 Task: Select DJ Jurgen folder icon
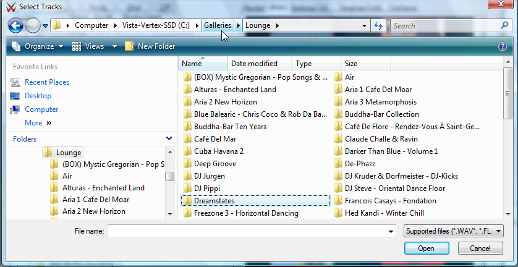187,176
